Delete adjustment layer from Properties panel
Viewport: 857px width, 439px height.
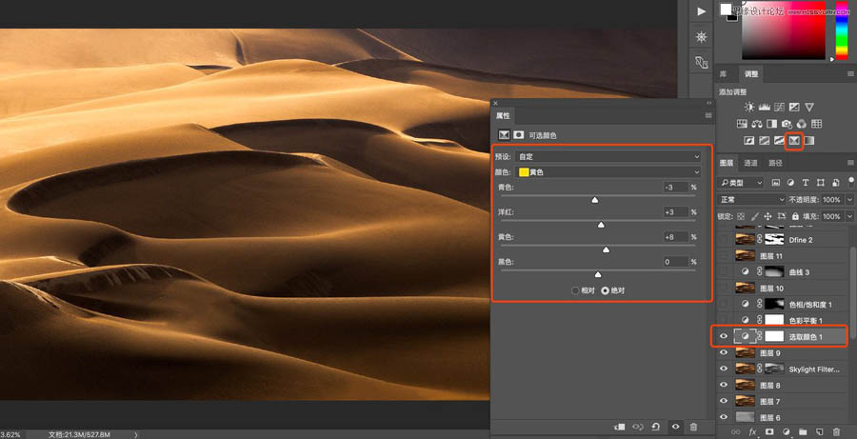point(693,427)
